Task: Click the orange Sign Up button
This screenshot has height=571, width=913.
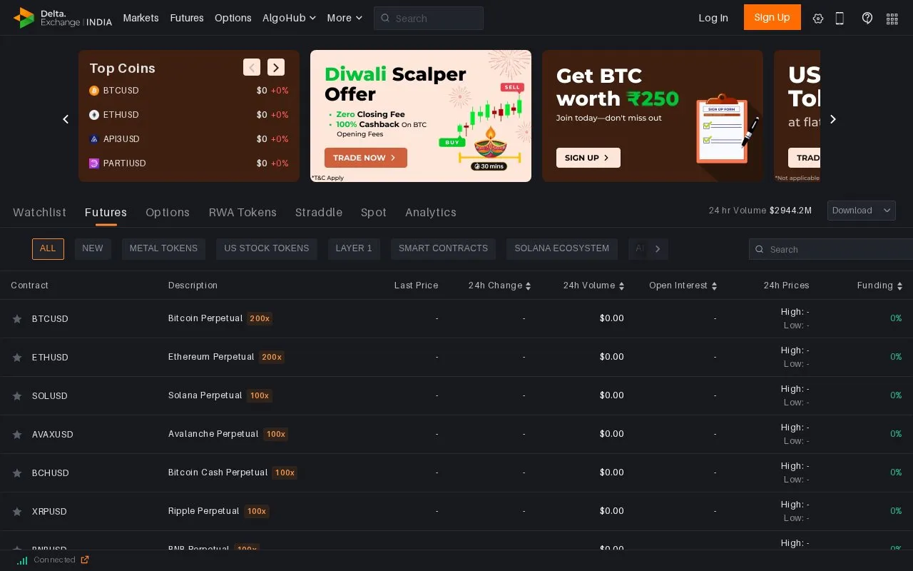Action: tap(772, 17)
